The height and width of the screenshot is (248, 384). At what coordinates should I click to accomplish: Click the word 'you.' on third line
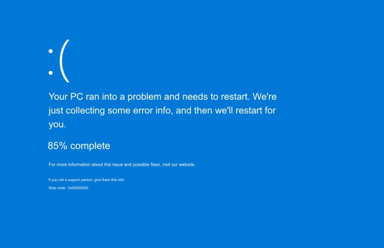click(x=58, y=125)
